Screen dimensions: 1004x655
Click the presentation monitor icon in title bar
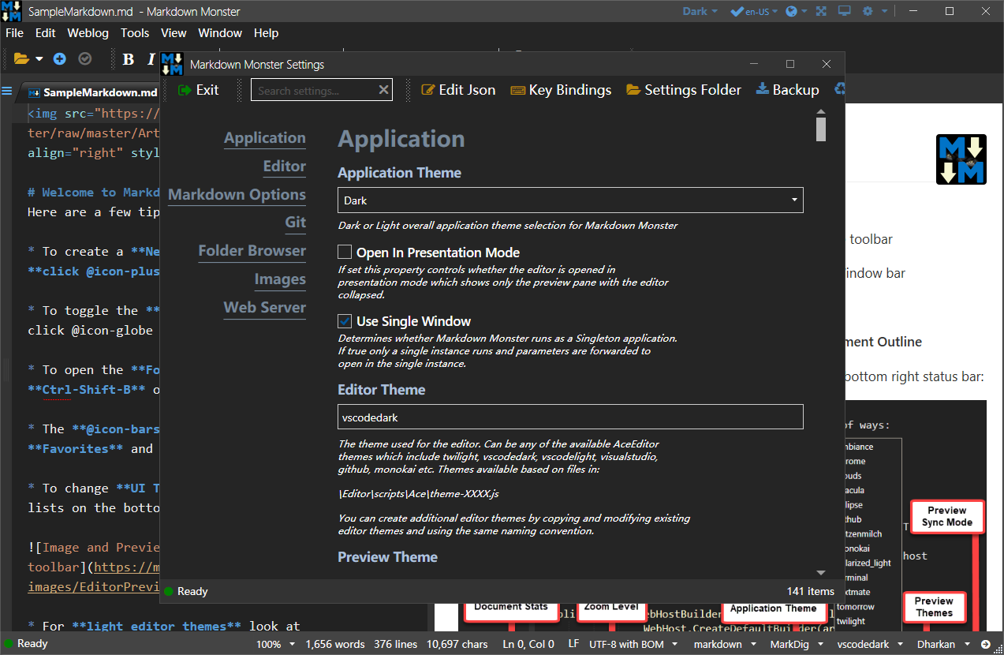(x=845, y=11)
